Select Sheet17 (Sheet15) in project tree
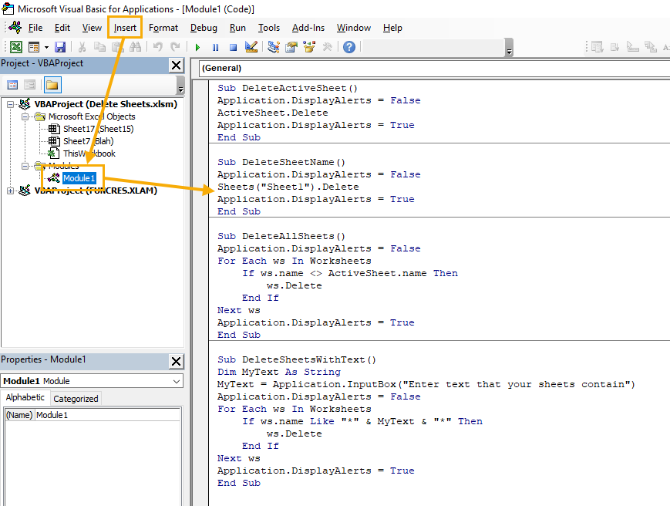670x506 pixels. (x=98, y=129)
